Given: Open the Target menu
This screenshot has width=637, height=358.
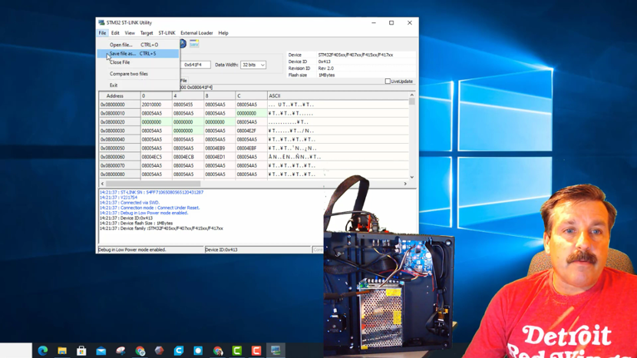Looking at the screenshot, I should pos(147,33).
